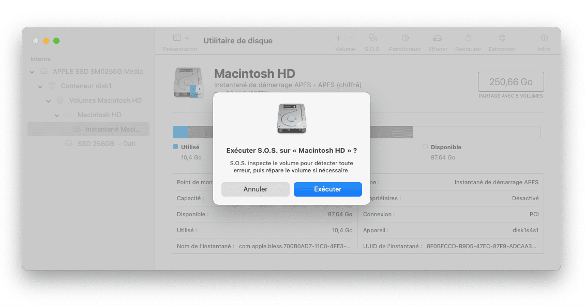Click 10,4 Go in the Utilisé table row
This screenshot has height=306, width=585.
(342, 231)
